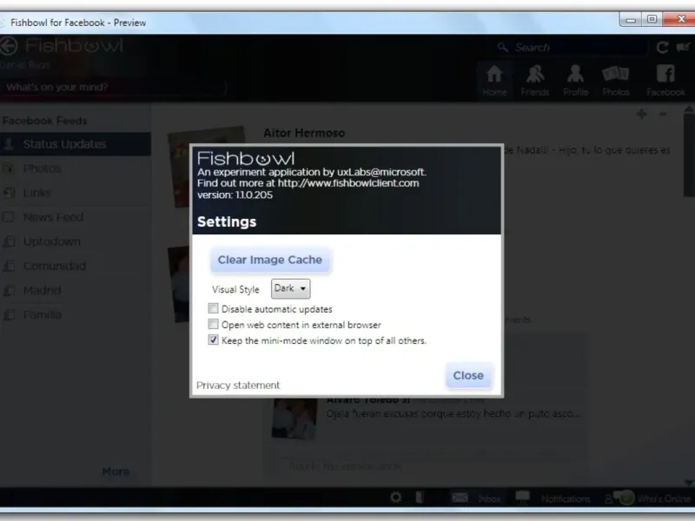This screenshot has height=521, width=695.
Task: Click the mini-mode icon beside the gear
Action: click(420, 498)
